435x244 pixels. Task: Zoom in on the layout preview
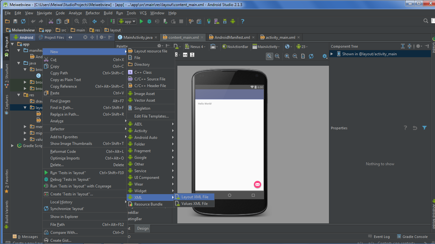(288, 56)
